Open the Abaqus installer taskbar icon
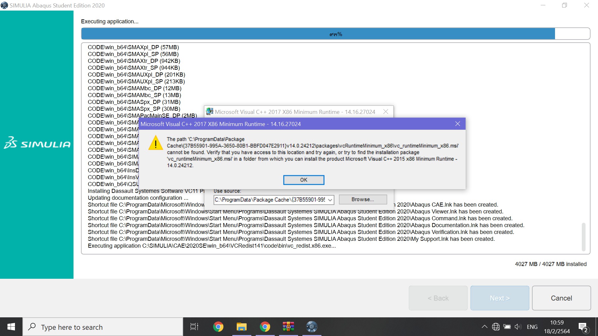This screenshot has height=336, width=598. (311, 327)
